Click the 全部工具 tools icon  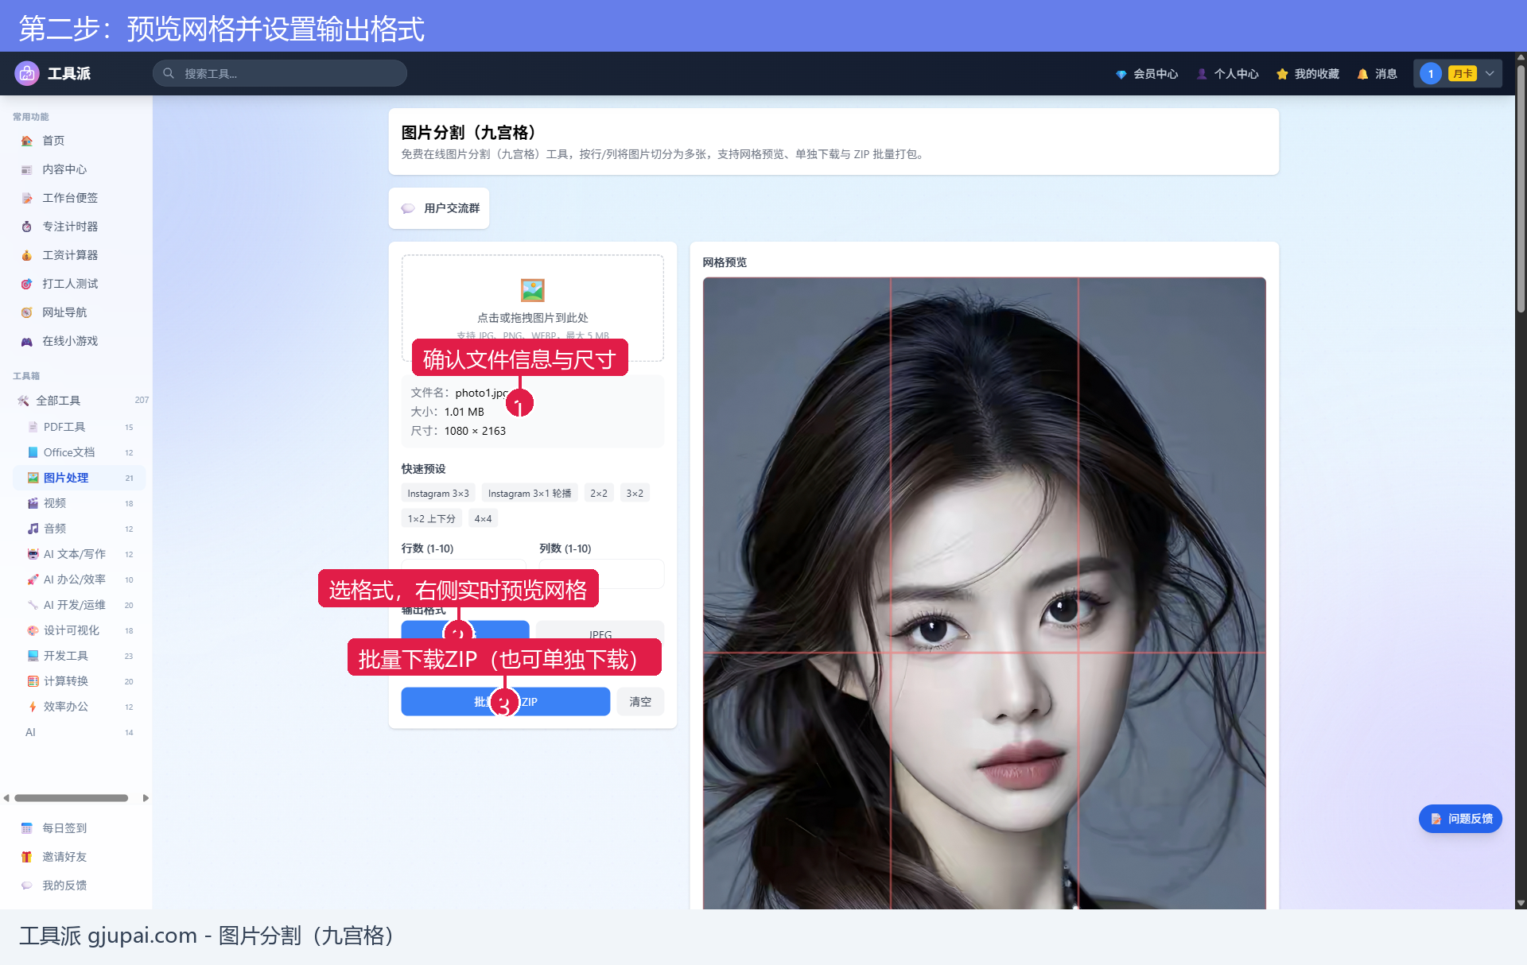pyautogui.click(x=23, y=401)
